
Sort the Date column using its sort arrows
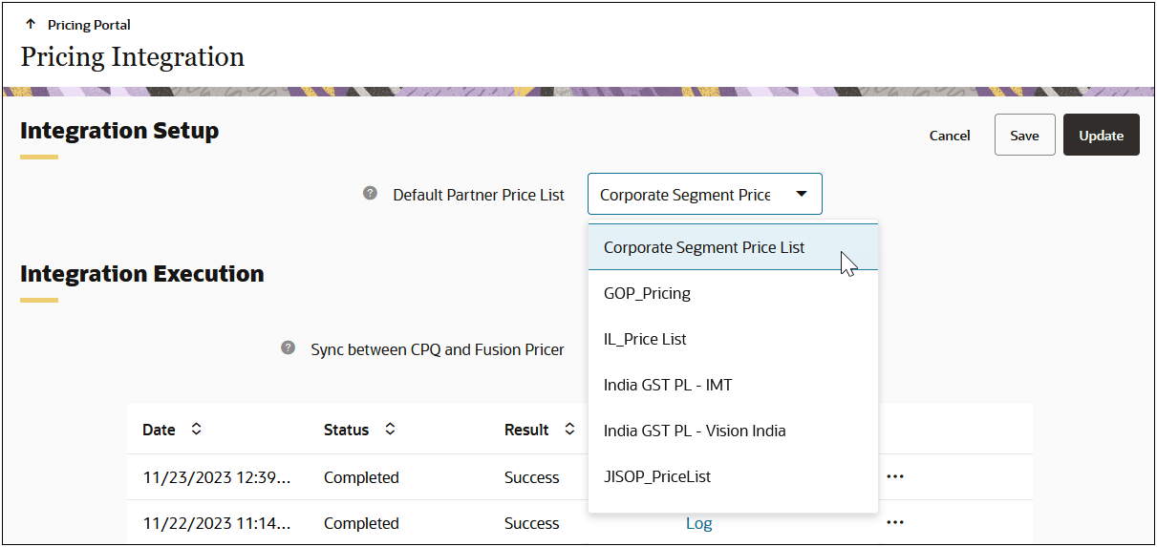196,430
